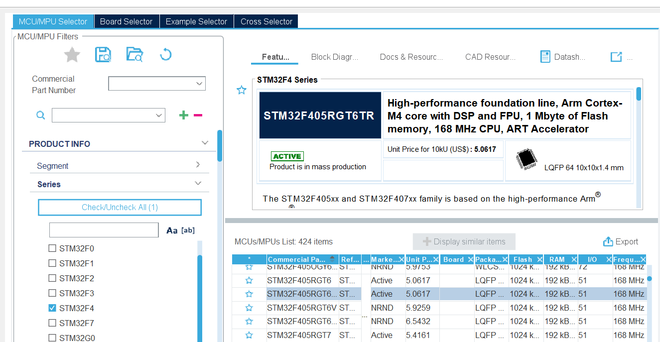The image size is (660, 342).
Task: Click the 6.5432 unit price cell
Action: point(422,321)
